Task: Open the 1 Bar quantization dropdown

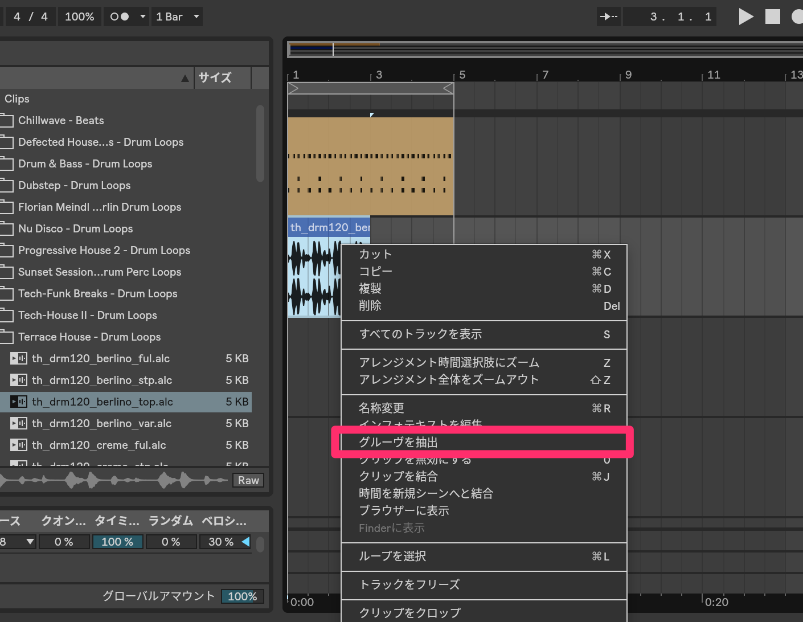Action: 177,17
